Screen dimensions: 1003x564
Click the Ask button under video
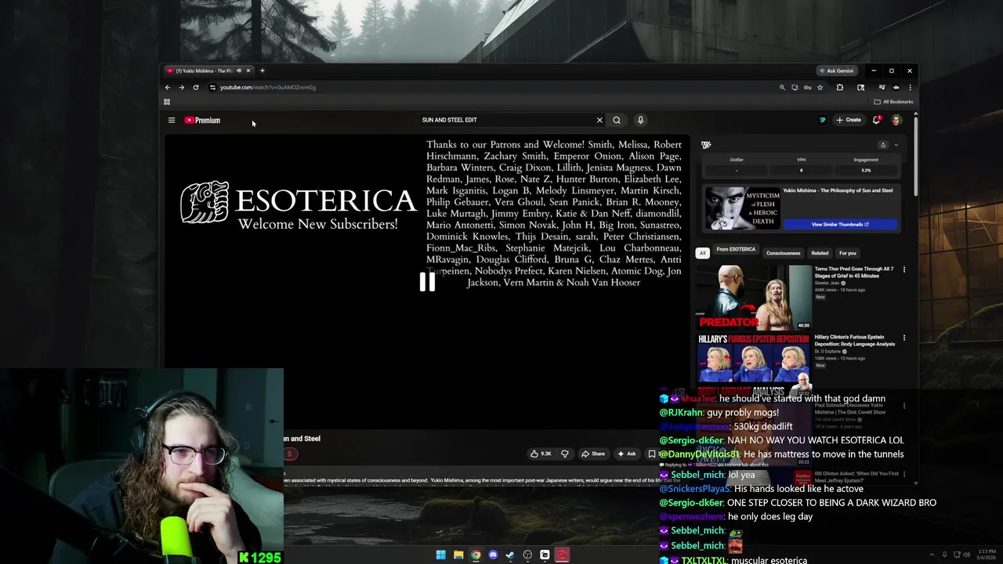pyautogui.click(x=627, y=454)
